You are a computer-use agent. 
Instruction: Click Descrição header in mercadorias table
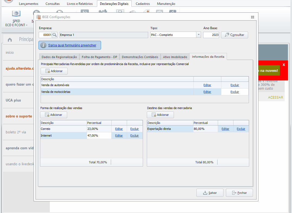click(117, 79)
